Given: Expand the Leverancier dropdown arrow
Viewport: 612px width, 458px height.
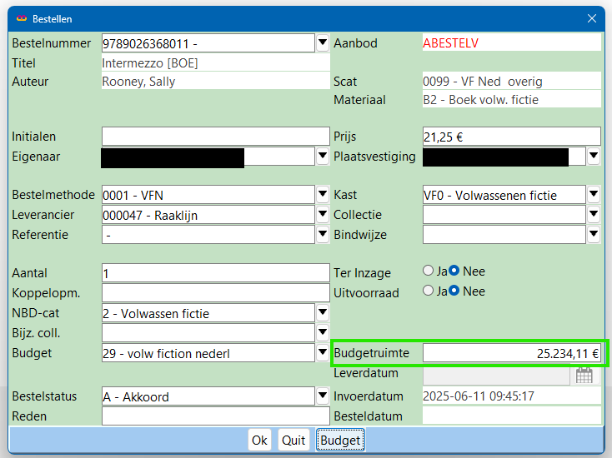Looking at the screenshot, I should (x=323, y=215).
